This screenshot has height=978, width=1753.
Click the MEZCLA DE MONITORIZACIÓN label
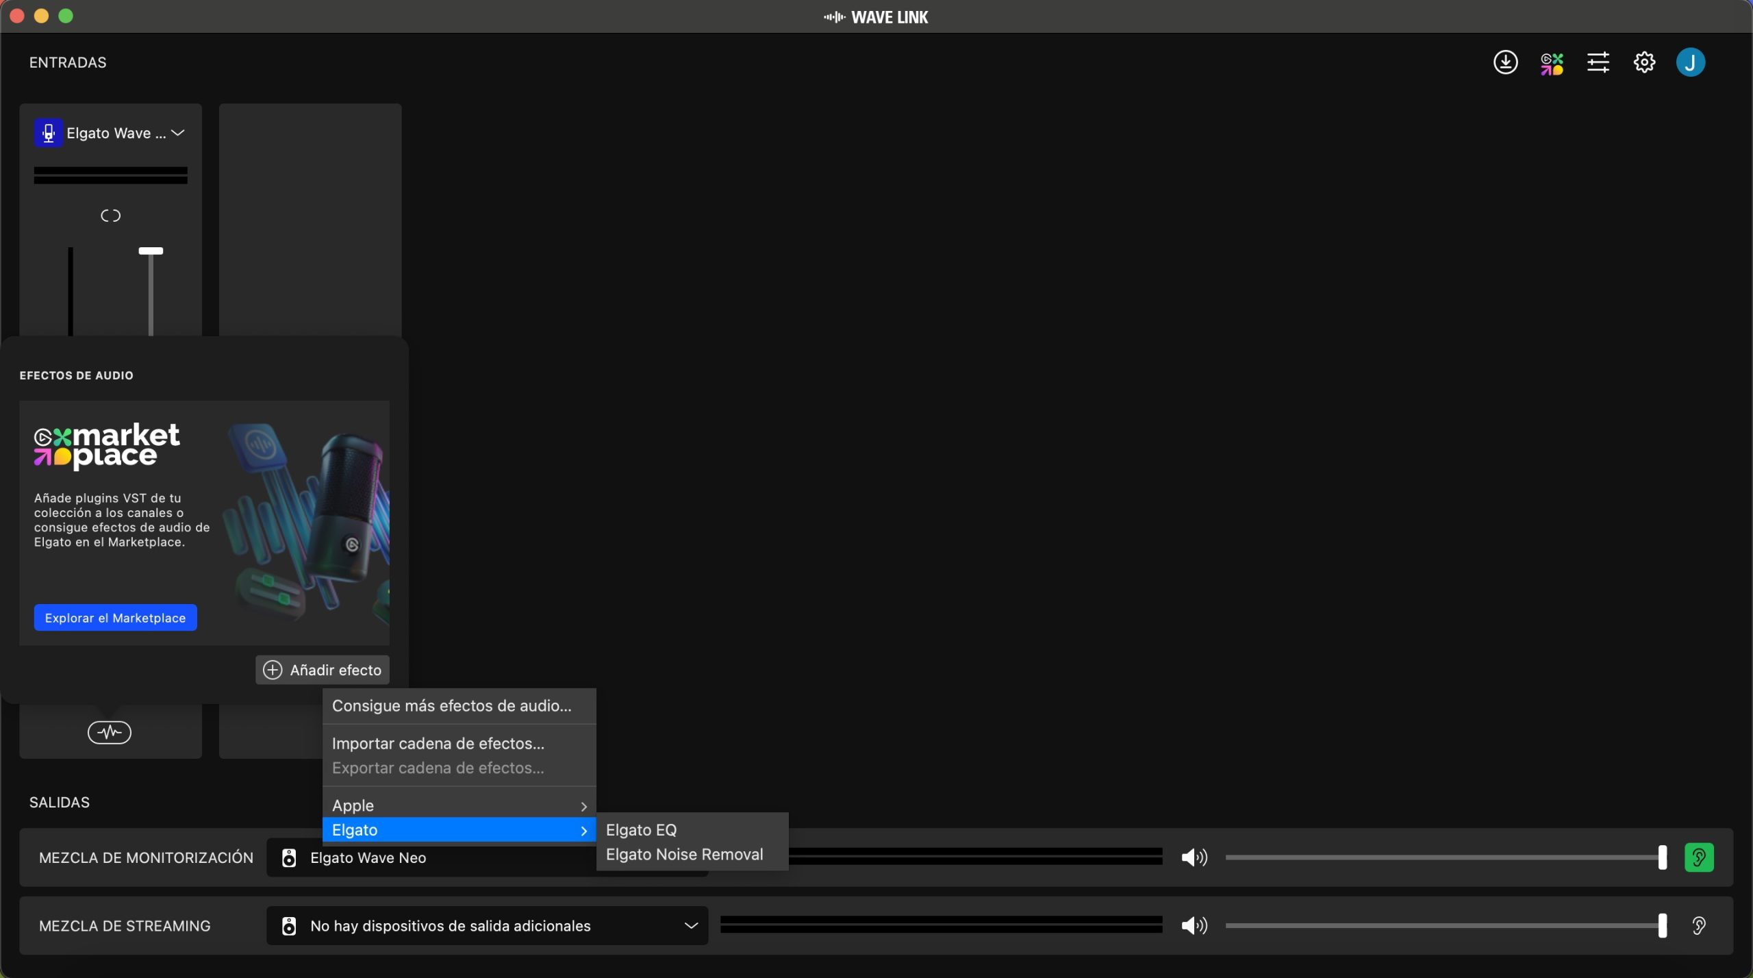tap(146, 857)
